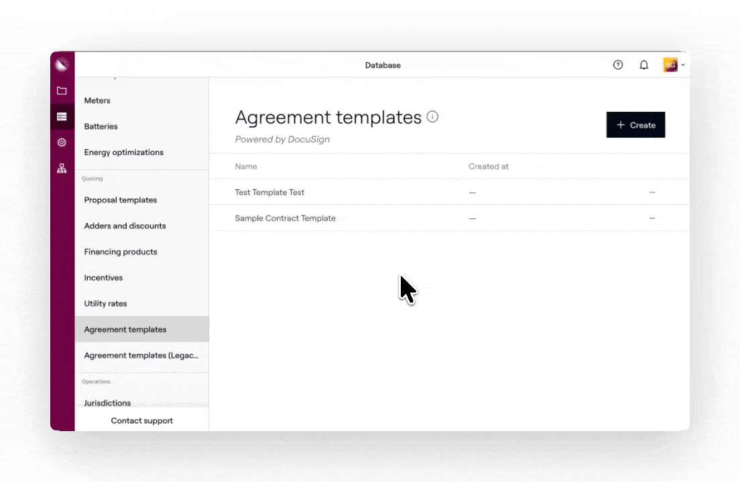Open the Settings gear icon
Viewport: 740px width, 482px height.
tap(62, 143)
